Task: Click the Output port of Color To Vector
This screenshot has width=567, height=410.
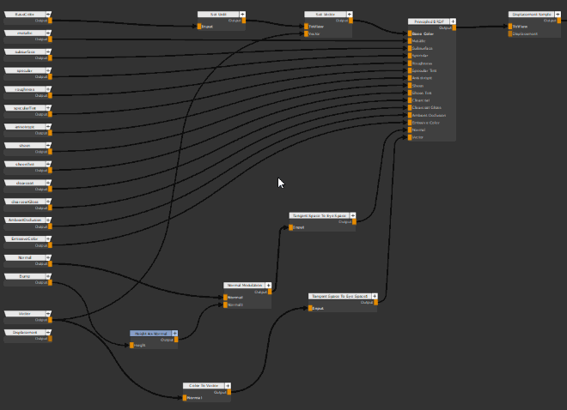Action: point(229,392)
